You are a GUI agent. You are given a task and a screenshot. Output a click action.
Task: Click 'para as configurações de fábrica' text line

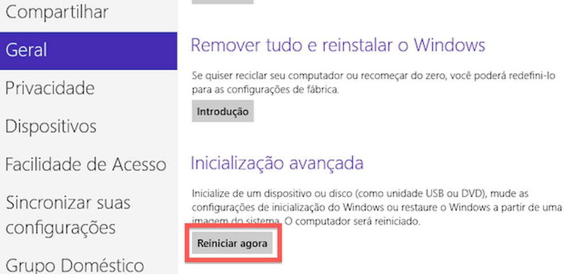[265, 90]
